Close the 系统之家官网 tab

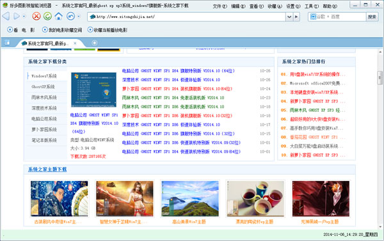pyautogui.click(x=75, y=43)
